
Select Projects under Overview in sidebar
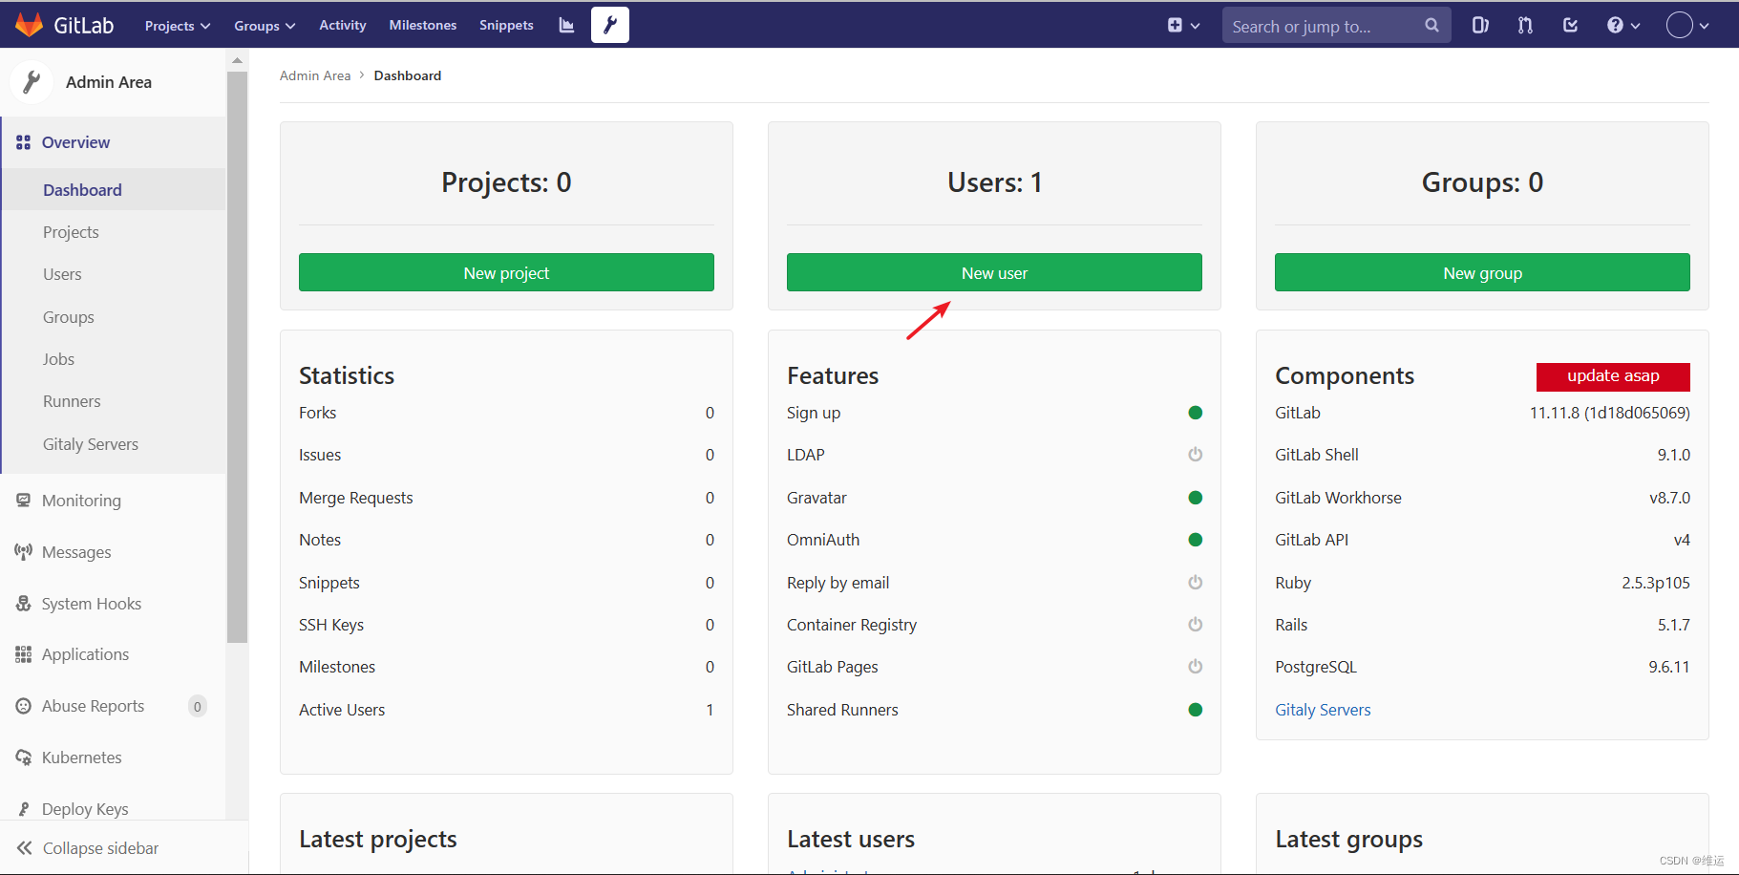(71, 232)
